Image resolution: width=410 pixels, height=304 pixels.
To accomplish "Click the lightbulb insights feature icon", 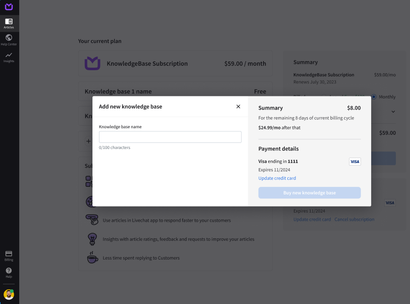I will (x=92, y=239).
